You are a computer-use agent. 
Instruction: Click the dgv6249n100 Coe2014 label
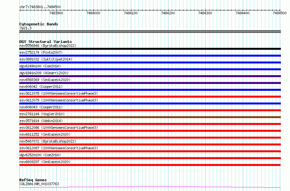point(40,66)
